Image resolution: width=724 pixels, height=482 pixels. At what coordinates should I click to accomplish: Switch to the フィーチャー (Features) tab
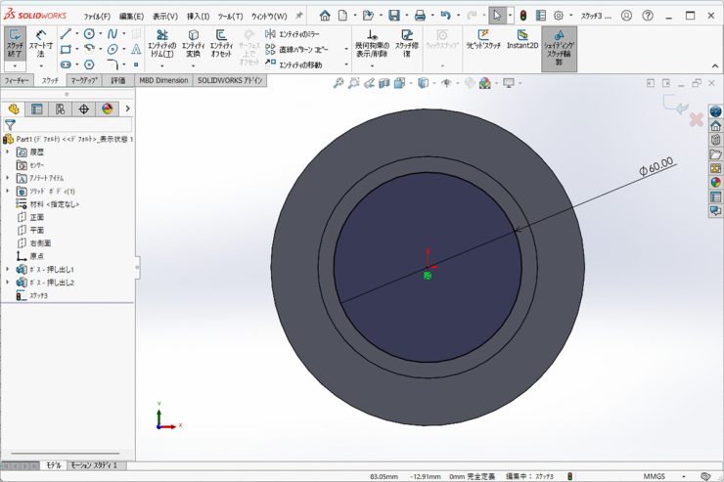tap(18, 80)
